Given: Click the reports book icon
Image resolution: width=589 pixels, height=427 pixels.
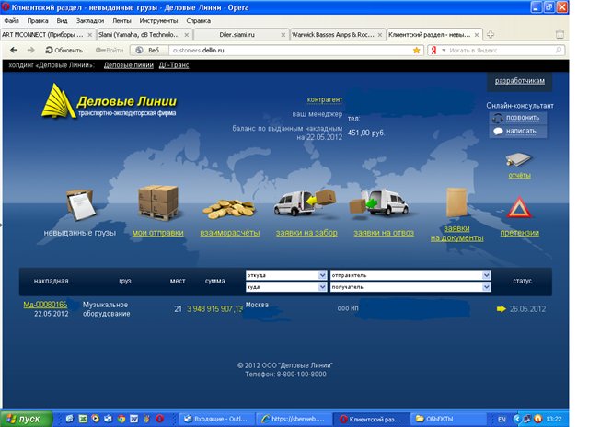Looking at the screenshot, I should coord(518,159).
